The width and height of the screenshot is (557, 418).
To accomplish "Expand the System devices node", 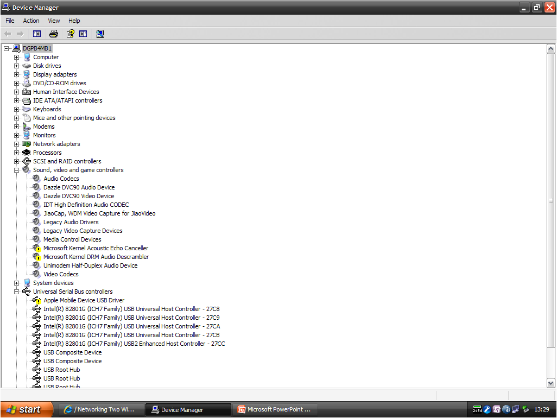I will 16,283.
